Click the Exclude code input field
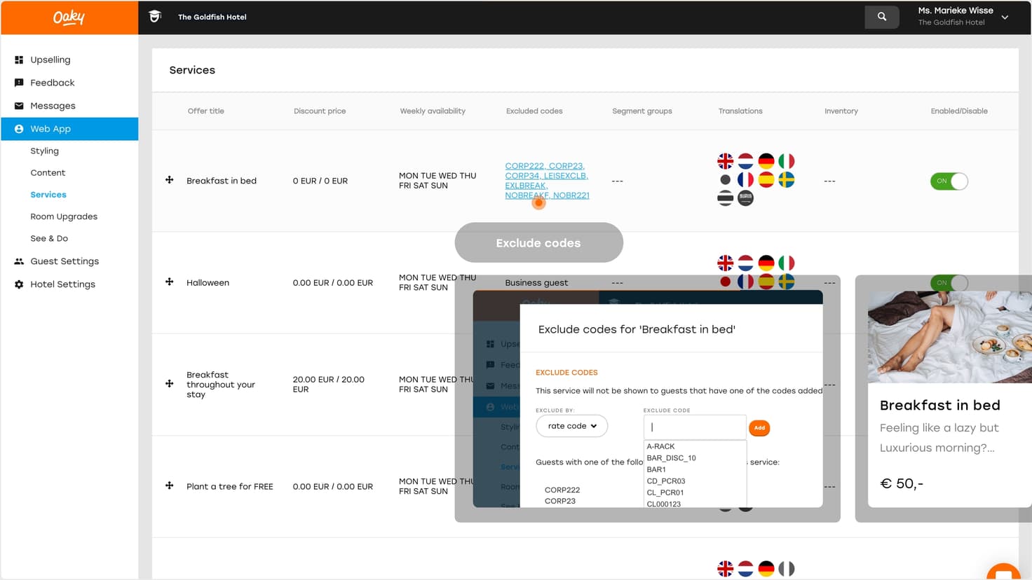Screen dimensions: 1032x580 tap(695, 427)
